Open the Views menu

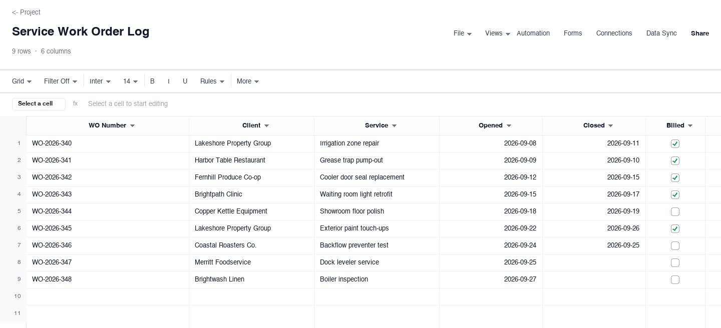click(498, 33)
